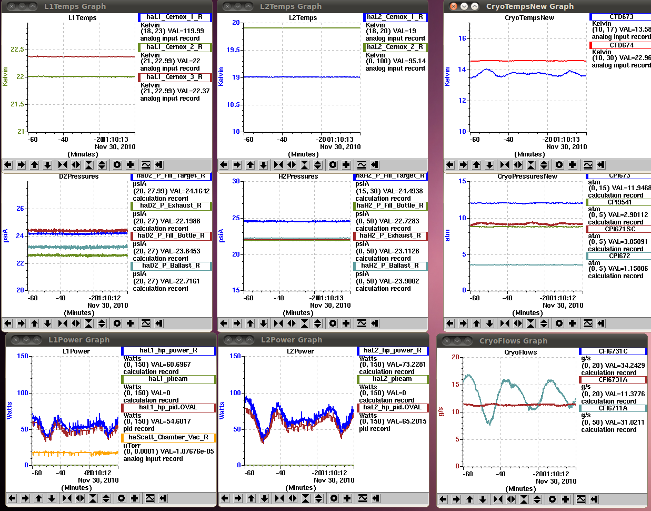Screen dimensions: 651x511
Task: Click horizontal bowtie icon in L1Power Graph toolbar
Action: click(67, 498)
